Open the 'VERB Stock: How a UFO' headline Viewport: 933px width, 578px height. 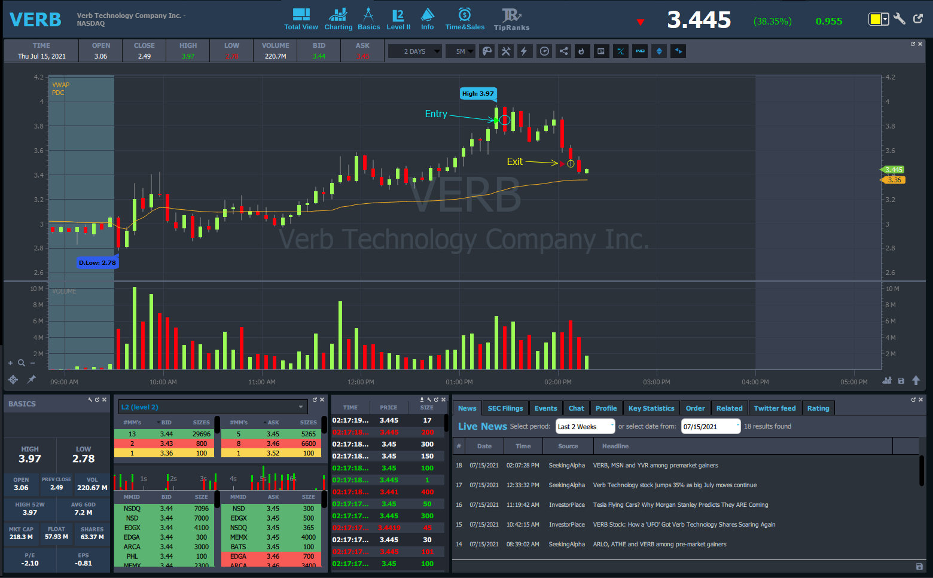[684, 525]
